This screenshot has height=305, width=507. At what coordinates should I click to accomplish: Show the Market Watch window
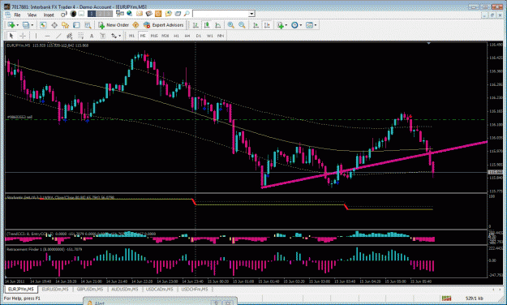click(x=43, y=25)
